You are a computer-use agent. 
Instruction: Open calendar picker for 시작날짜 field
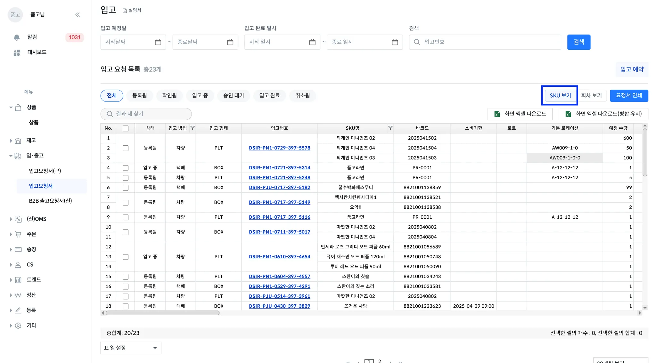158,42
